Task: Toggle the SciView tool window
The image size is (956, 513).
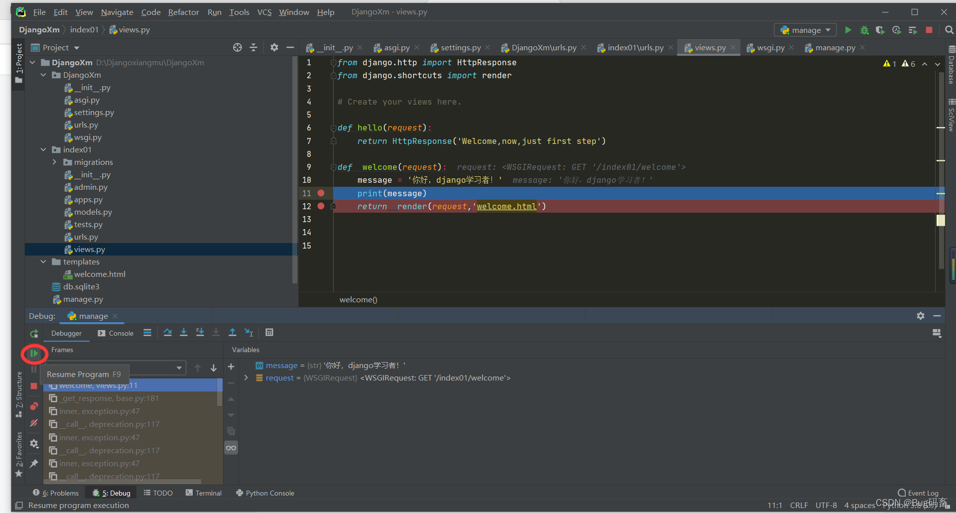Action: click(x=951, y=115)
